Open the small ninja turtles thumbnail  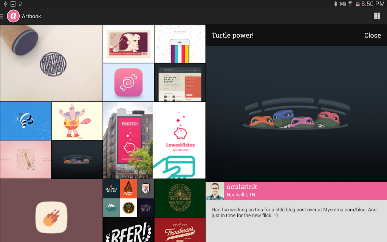click(x=77, y=160)
